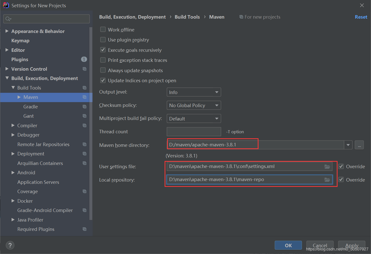Select Gradle under Build Tools
The image size is (371, 254).
(30, 107)
